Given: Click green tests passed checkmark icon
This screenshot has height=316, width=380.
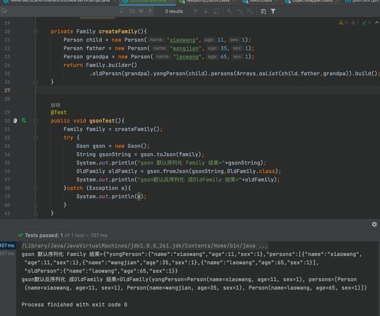Looking at the screenshot, I should click(x=20, y=235).
